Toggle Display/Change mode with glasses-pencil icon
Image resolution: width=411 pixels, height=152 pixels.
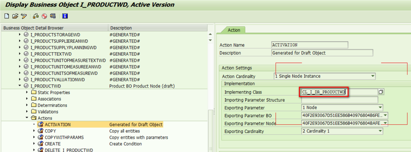[24, 16]
